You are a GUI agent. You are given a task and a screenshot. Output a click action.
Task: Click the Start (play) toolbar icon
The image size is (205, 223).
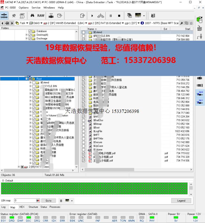point(92,16)
